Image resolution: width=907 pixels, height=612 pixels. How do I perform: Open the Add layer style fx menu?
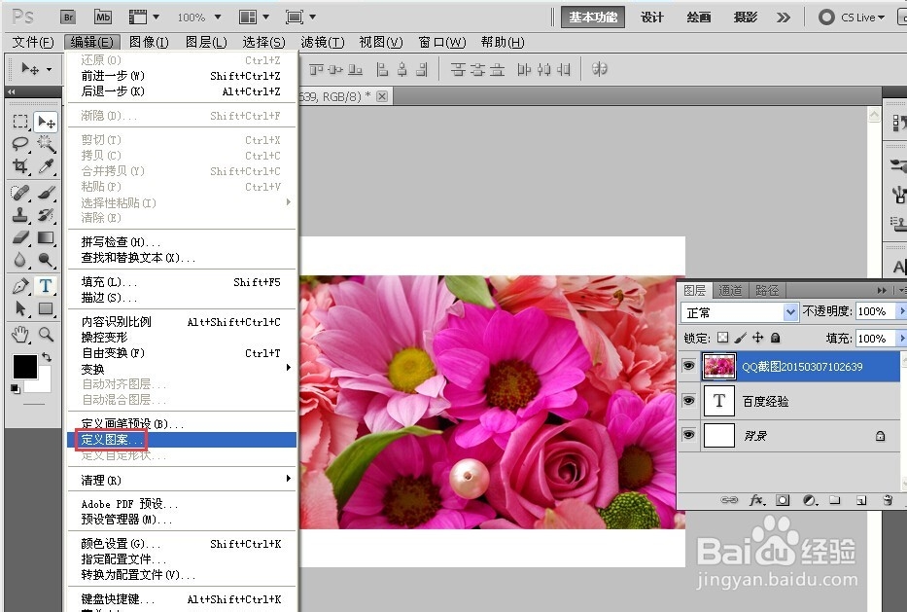coord(757,500)
